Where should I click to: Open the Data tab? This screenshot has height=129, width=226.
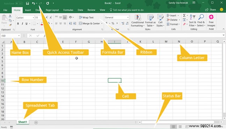click(80, 10)
